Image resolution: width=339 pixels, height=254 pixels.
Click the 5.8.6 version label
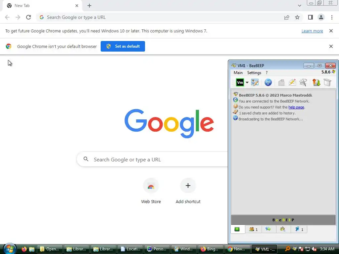coord(326,72)
